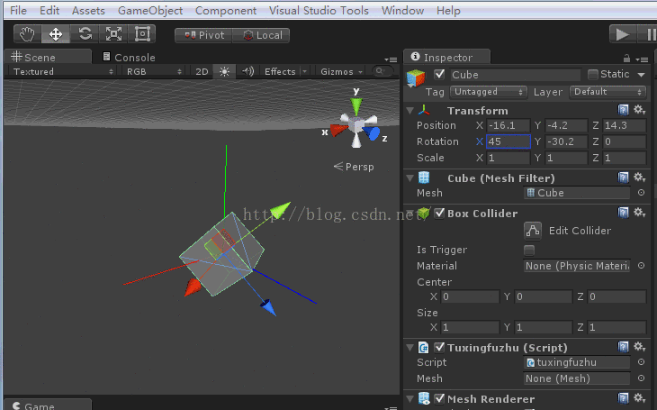Click the Position X field showing -16.1
The image size is (657, 410).
pos(508,125)
